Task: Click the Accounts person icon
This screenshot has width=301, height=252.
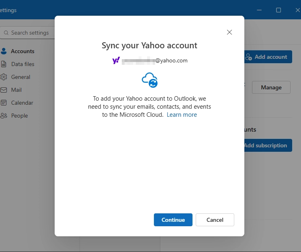Action: pyautogui.click(x=4, y=51)
